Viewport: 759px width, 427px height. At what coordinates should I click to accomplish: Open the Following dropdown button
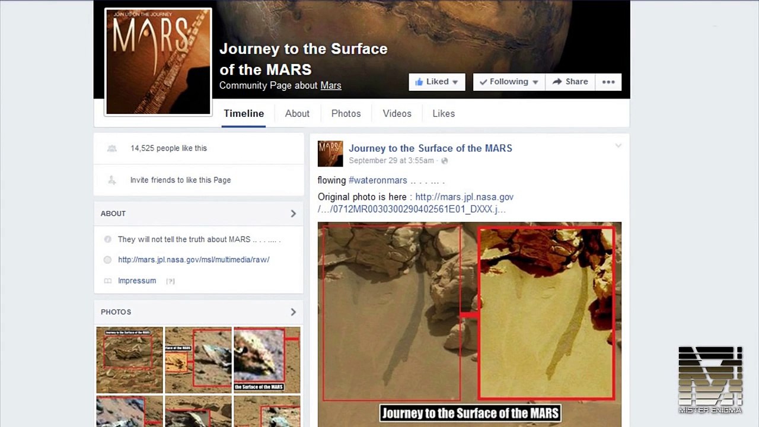pos(509,82)
